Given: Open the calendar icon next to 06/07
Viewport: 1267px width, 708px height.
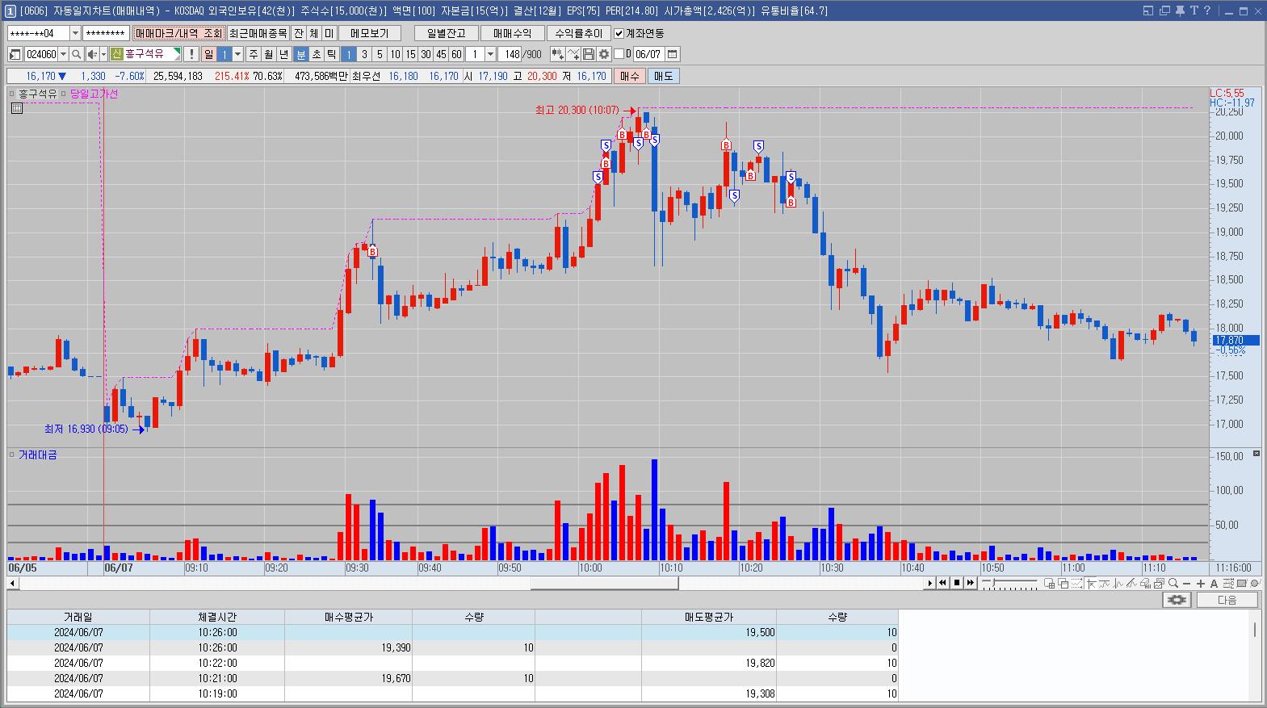Looking at the screenshot, I should (x=672, y=54).
